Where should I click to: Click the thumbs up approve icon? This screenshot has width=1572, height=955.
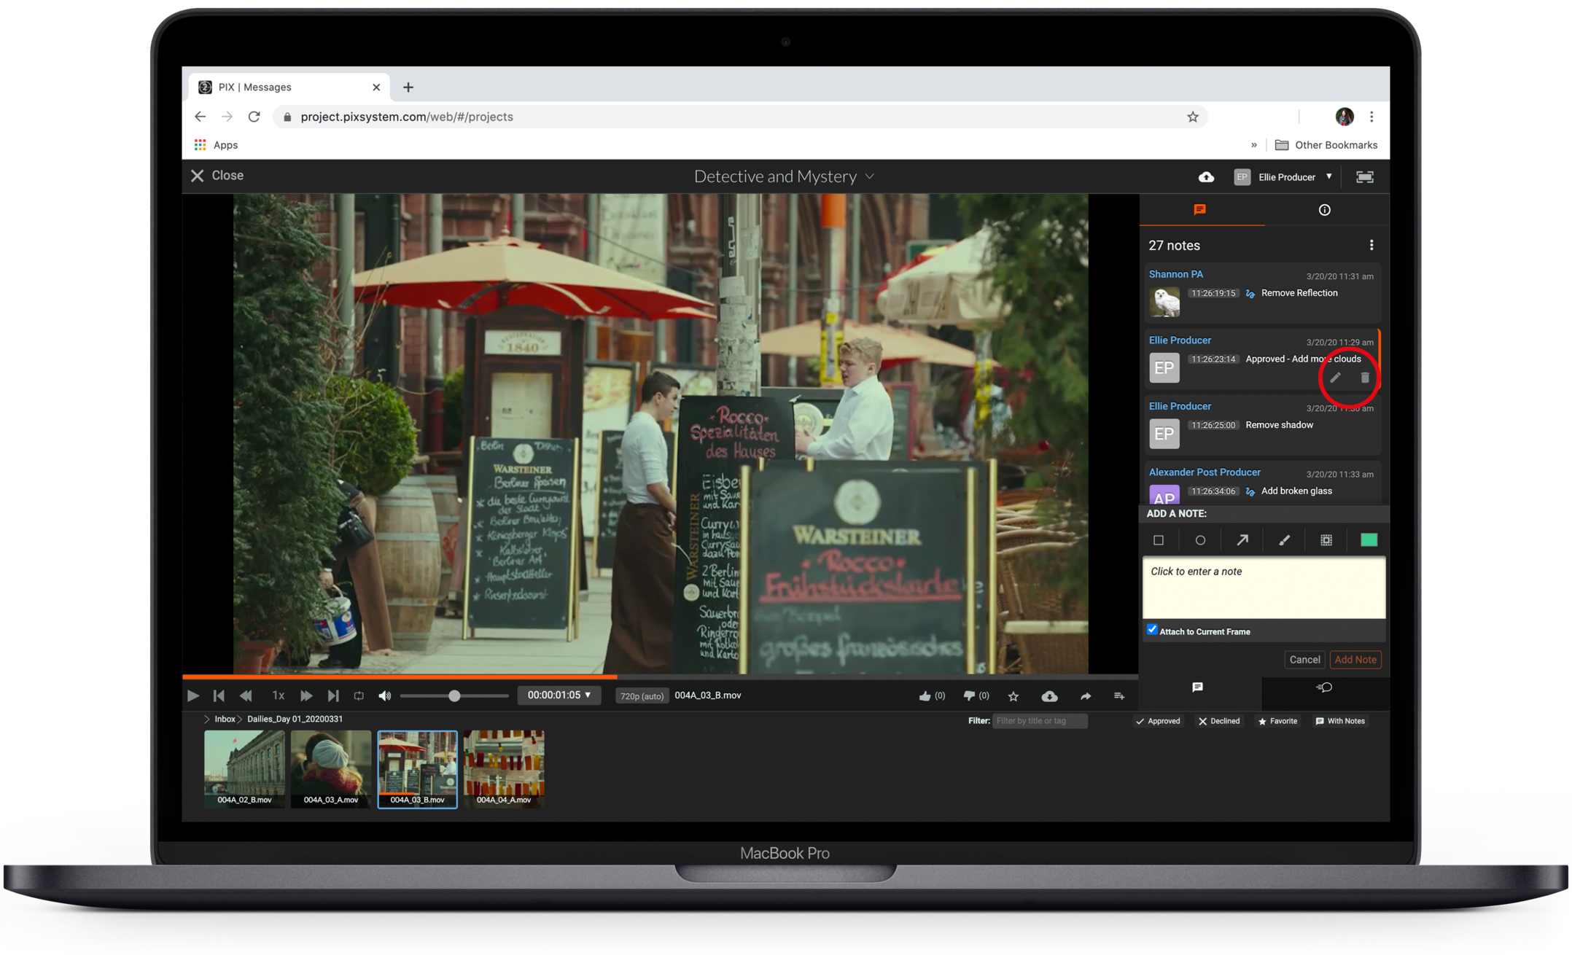point(925,696)
